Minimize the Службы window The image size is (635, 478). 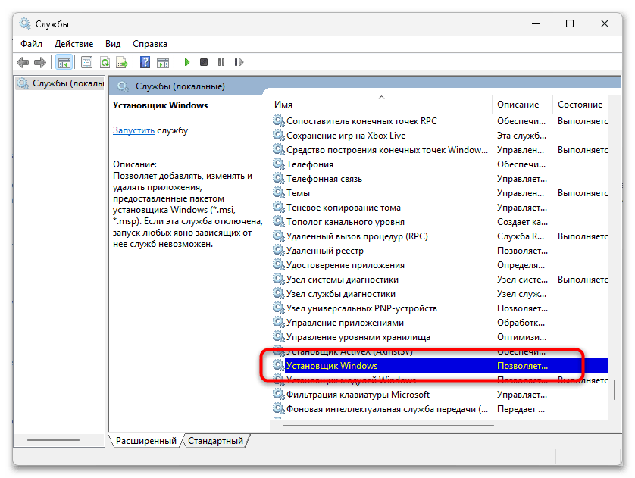(x=536, y=23)
